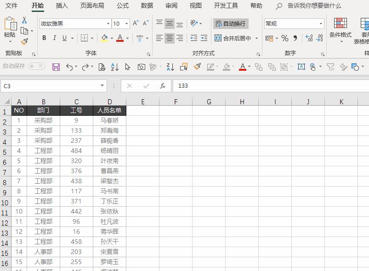Image resolution: width=369 pixels, height=271 pixels.
Task: Open the 常规 number format dropdown
Action: coord(320,23)
